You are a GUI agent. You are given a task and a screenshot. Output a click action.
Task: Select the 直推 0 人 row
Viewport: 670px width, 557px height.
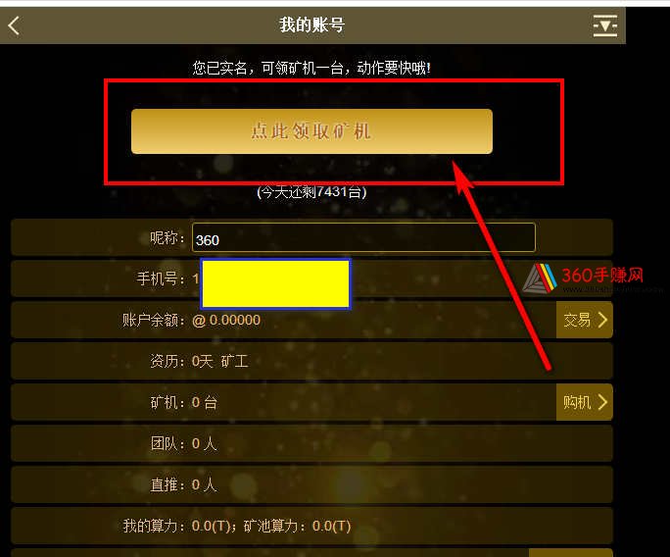point(311,484)
